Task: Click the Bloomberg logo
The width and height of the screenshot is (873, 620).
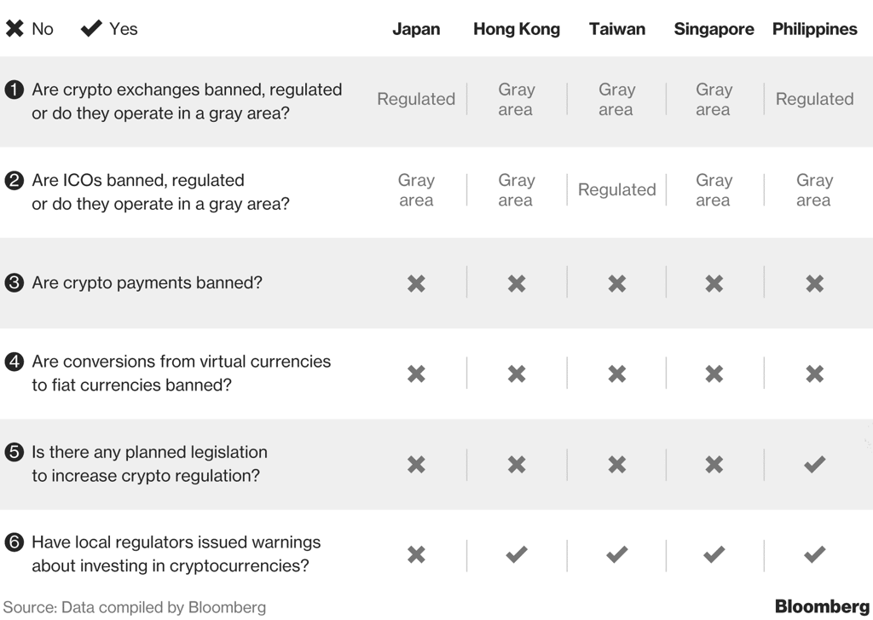Action: click(822, 606)
